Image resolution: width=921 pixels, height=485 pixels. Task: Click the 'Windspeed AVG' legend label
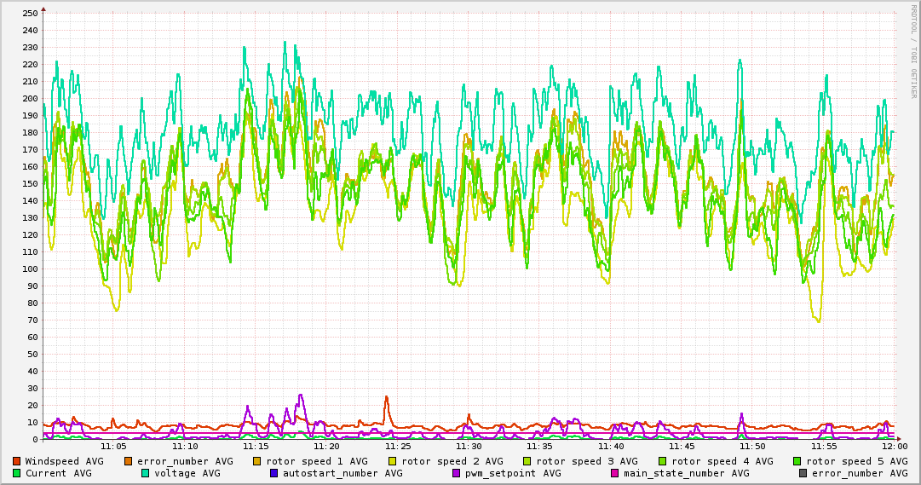coord(64,461)
